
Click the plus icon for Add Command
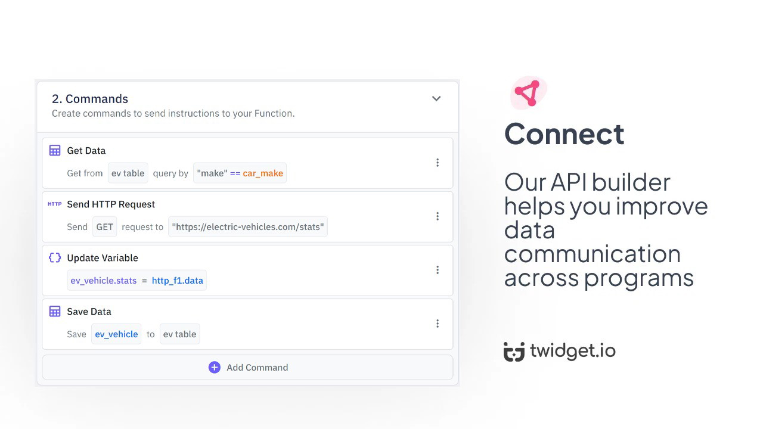[215, 368]
